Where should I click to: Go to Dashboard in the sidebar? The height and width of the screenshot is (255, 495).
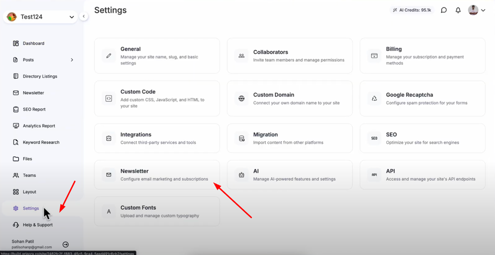point(33,43)
